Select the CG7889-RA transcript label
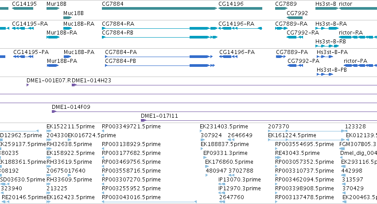This screenshot has width=377, height=204. (291, 24)
